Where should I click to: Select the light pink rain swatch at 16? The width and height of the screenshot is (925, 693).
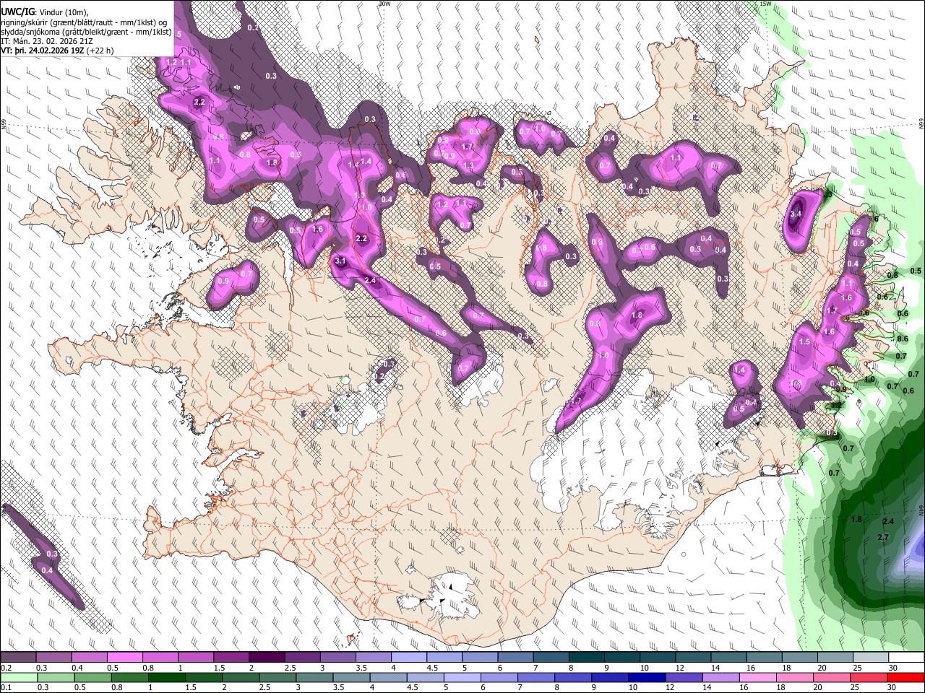(x=757, y=678)
